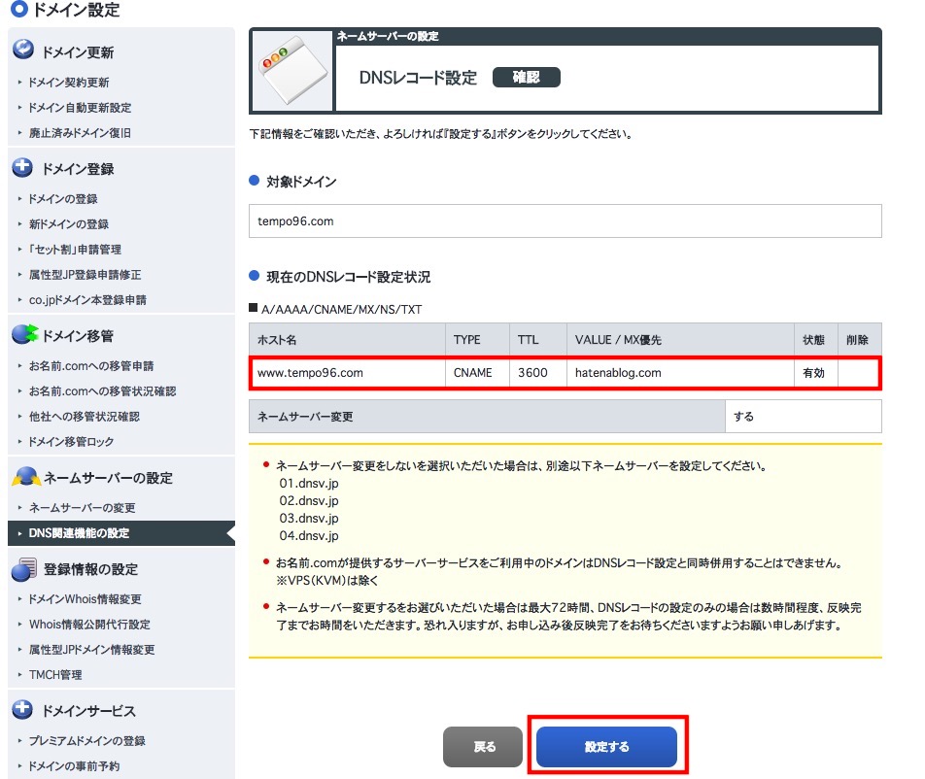Select the hatenablog.com value cell
This screenshot has width=925, height=779.
click(680, 373)
